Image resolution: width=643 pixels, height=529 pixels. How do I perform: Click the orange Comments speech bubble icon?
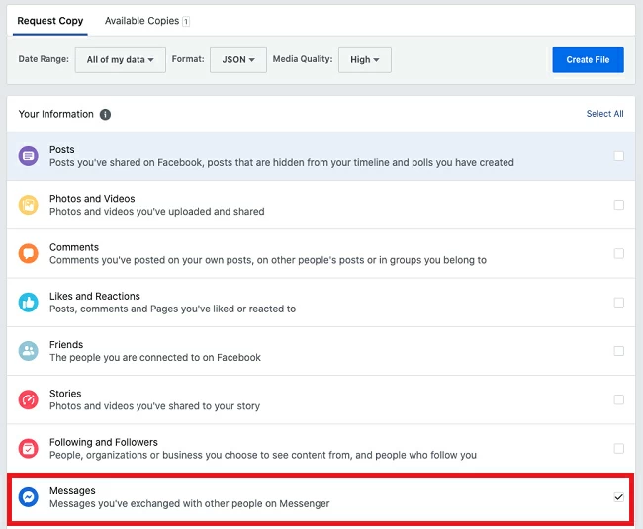29,254
